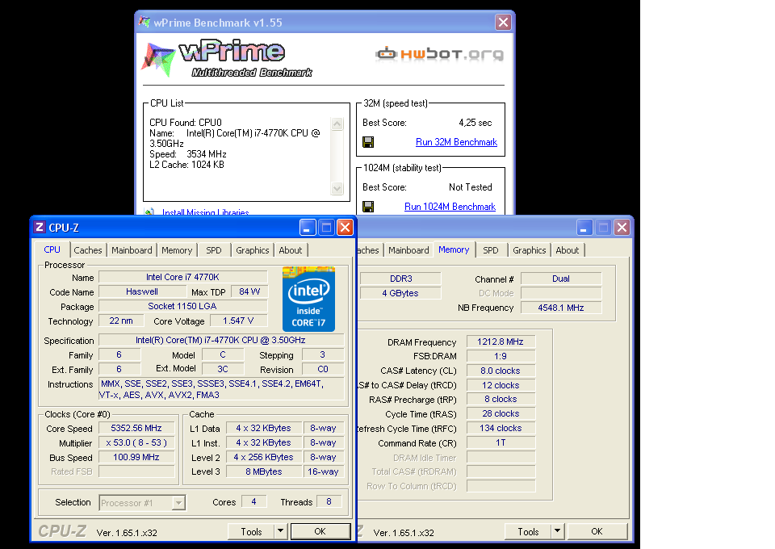Image resolution: width=775 pixels, height=549 pixels.
Task: Click Code Name value Haswell
Action: pos(142,292)
